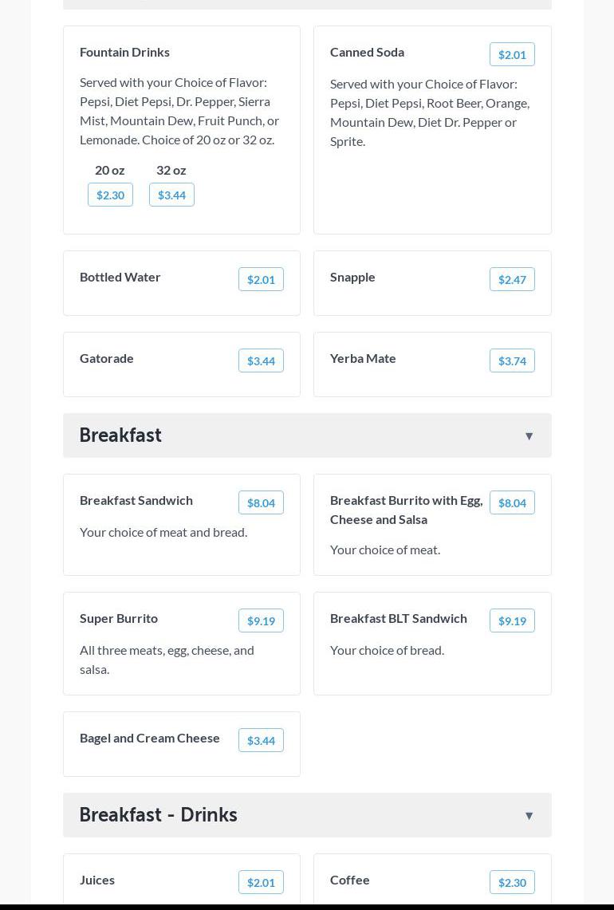Image resolution: width=614 pixels, height=910 pixels.
Task: Collapse the Breakfast - Drinks section arrow
Action: [x=529, y=815]
